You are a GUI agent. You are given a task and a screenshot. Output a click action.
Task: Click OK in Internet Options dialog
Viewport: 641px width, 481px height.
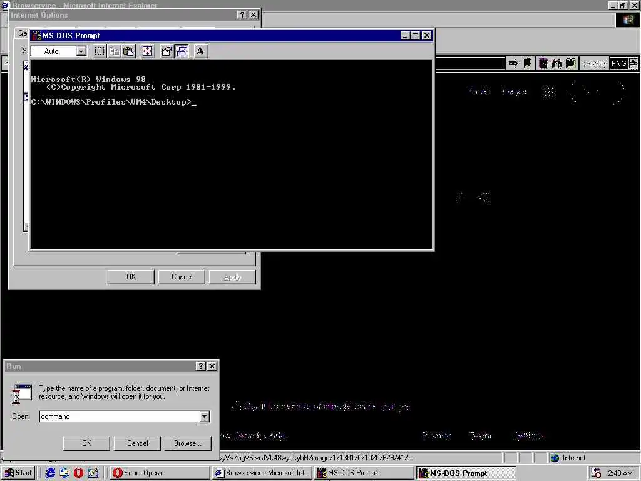point(131,277)
